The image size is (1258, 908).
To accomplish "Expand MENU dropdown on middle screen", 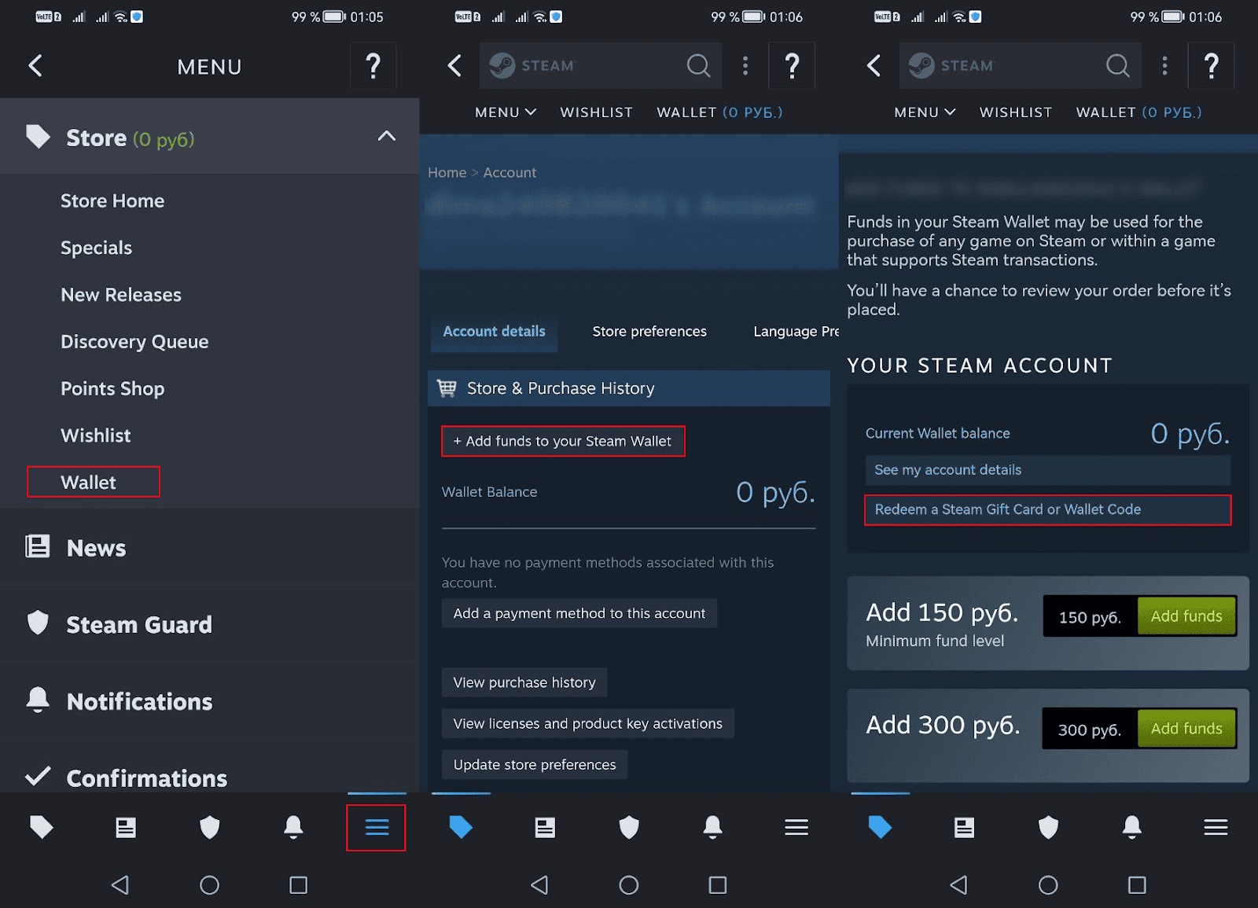I will click(x=506, y=112).
